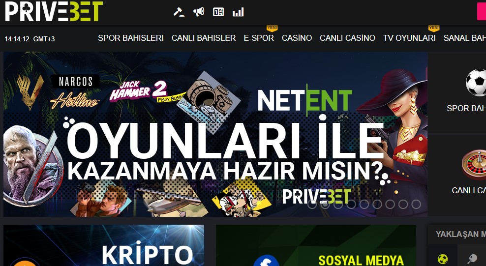Click the Facebook icon on the social card

(267, 261)
